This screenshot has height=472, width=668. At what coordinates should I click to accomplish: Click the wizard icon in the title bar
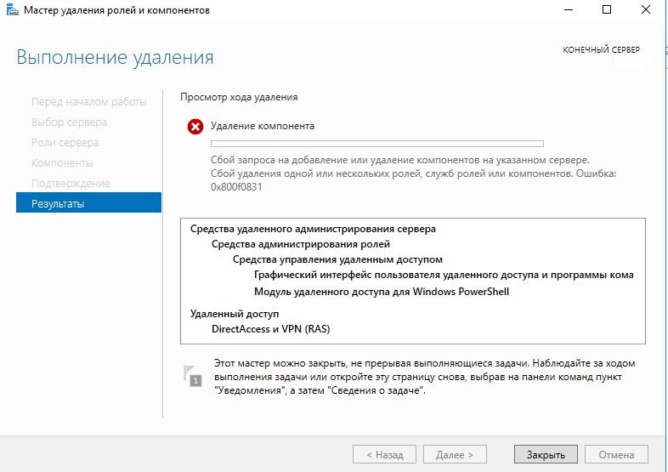point(11,10)
